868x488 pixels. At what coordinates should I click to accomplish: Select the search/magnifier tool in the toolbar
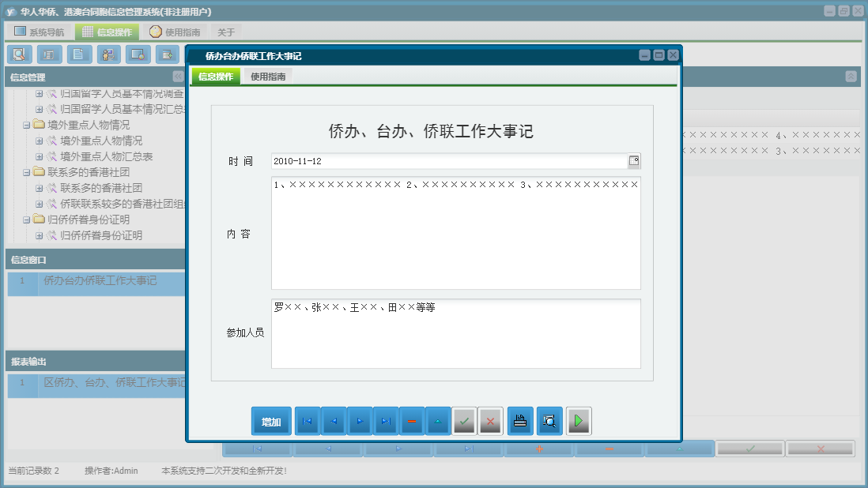[19, 54]
